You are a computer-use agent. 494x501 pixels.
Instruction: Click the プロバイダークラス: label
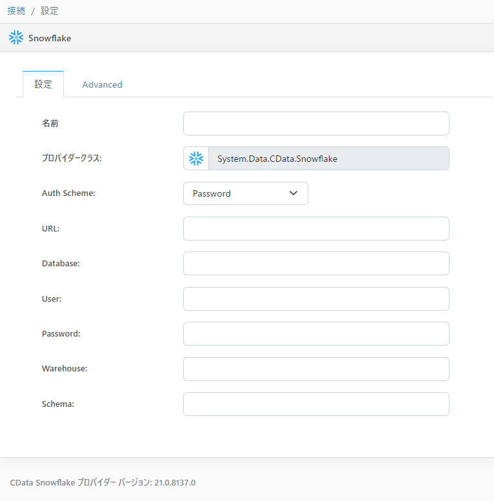tap(72, 158)
